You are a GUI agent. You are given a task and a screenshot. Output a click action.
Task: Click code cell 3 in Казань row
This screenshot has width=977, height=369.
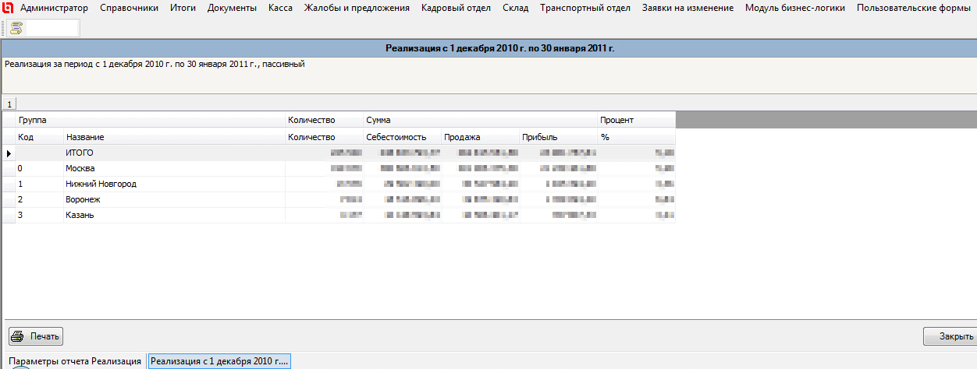[x=39, y=215]
